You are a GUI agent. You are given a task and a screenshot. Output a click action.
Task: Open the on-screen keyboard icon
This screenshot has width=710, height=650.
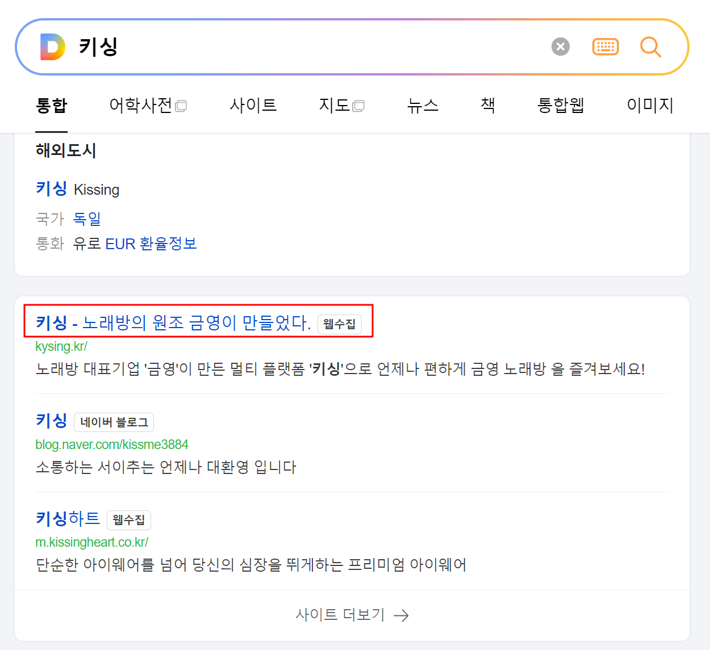click(x=605, y=47)
